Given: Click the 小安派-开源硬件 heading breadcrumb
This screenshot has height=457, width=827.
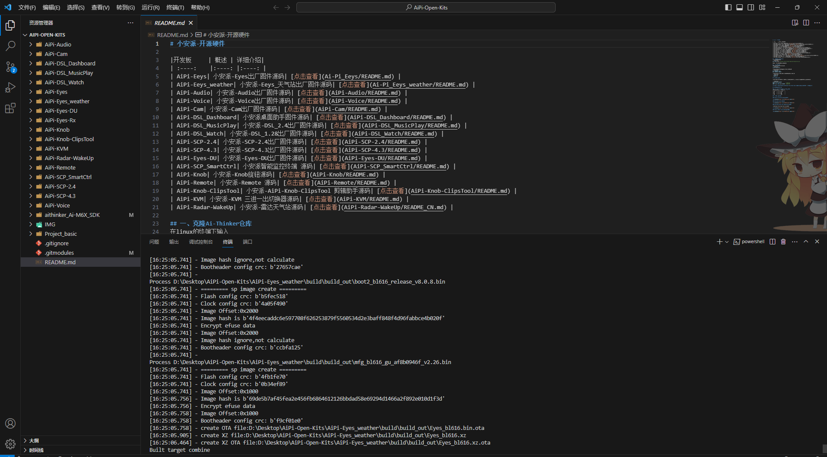Looking at the screenshot, I should [x=223, y=35].
